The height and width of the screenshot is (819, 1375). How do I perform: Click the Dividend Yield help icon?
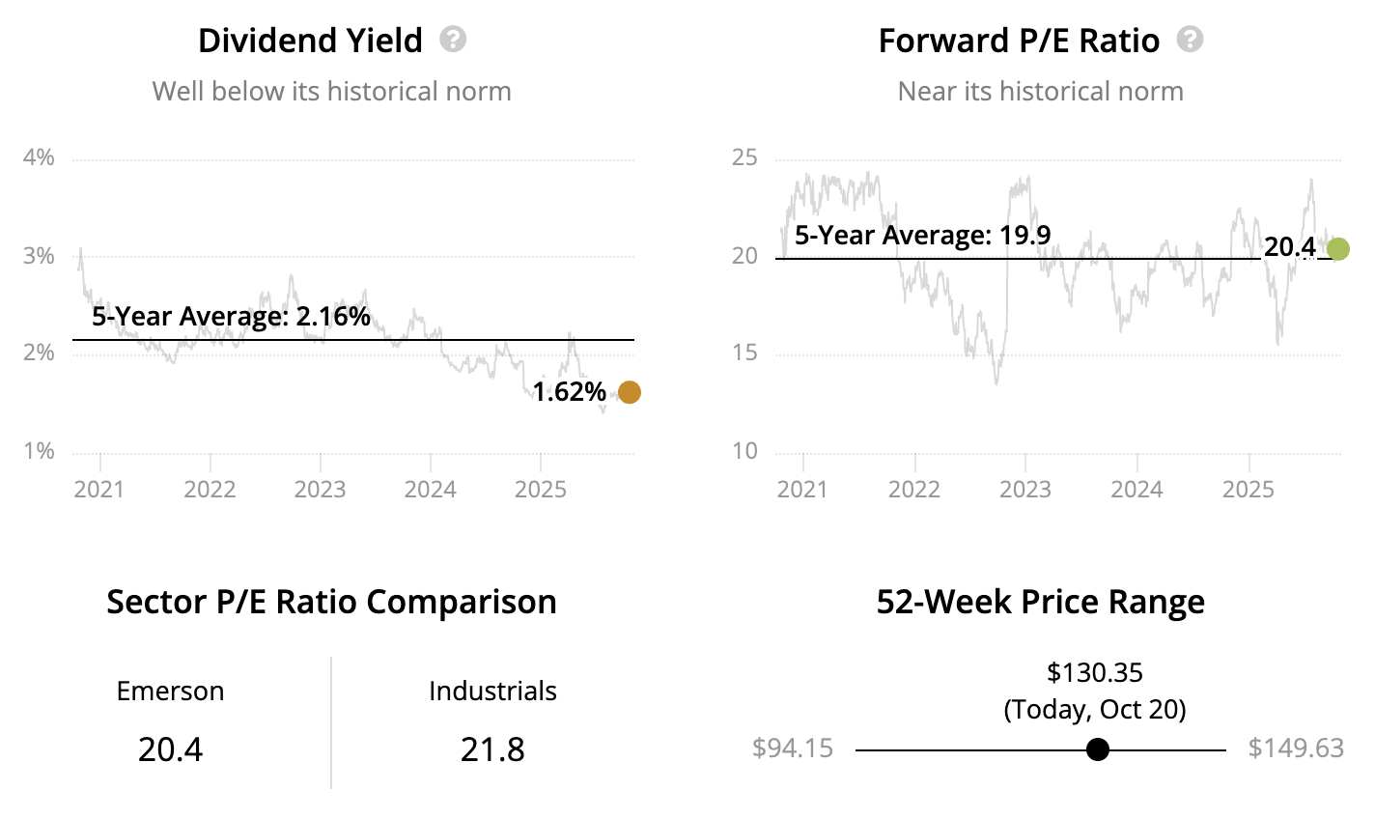tap(453, 40)
